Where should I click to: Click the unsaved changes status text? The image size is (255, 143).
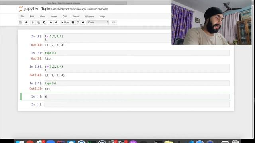point(98,9)
